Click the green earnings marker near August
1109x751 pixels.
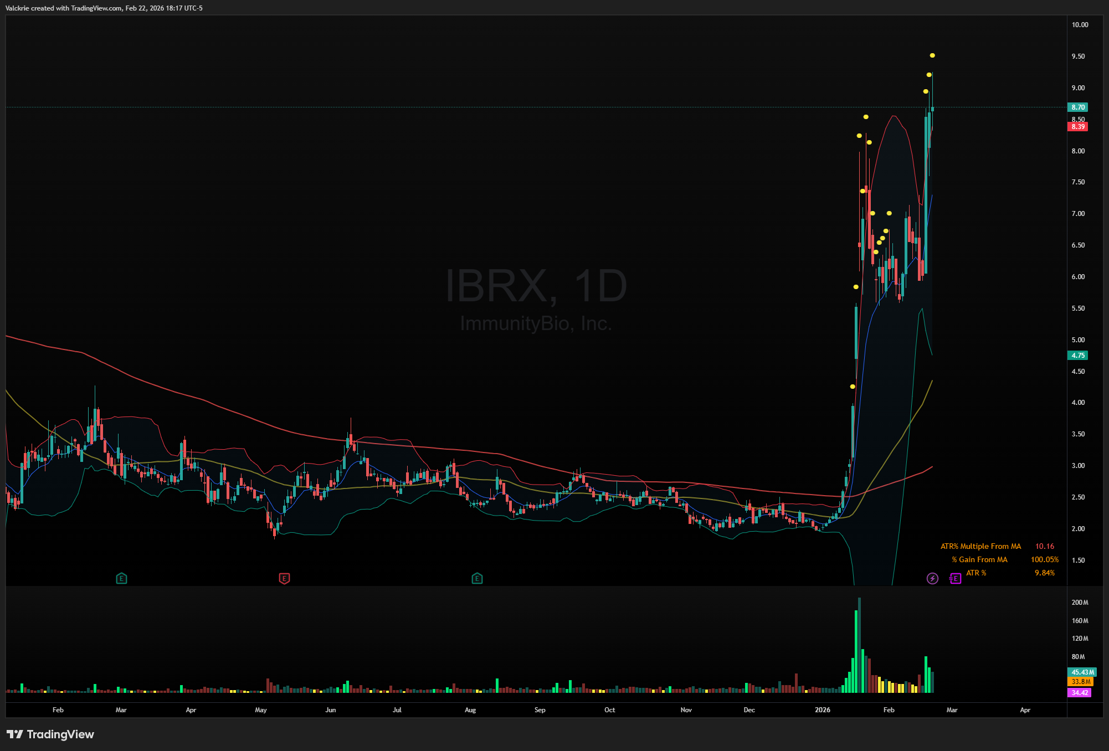477,579
